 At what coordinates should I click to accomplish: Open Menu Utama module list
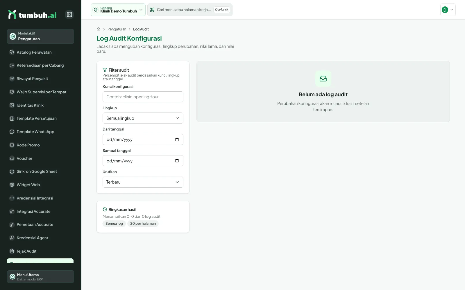click(x=40, y=277)
